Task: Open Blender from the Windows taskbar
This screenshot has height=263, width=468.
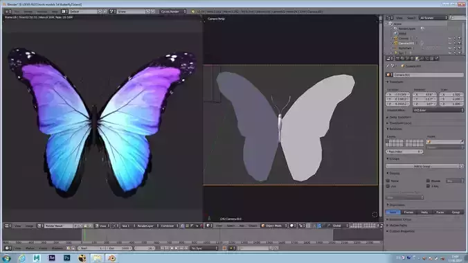Action: [111, 257]
